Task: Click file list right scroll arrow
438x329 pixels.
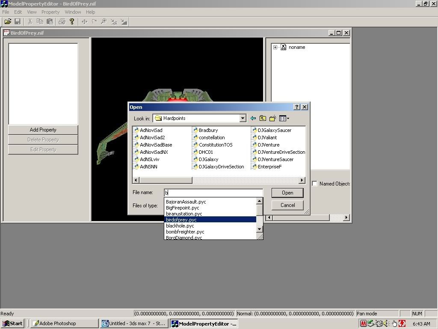Action: coord(302,180)
